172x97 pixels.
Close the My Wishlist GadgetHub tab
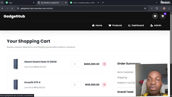click(x=66, y=3)
